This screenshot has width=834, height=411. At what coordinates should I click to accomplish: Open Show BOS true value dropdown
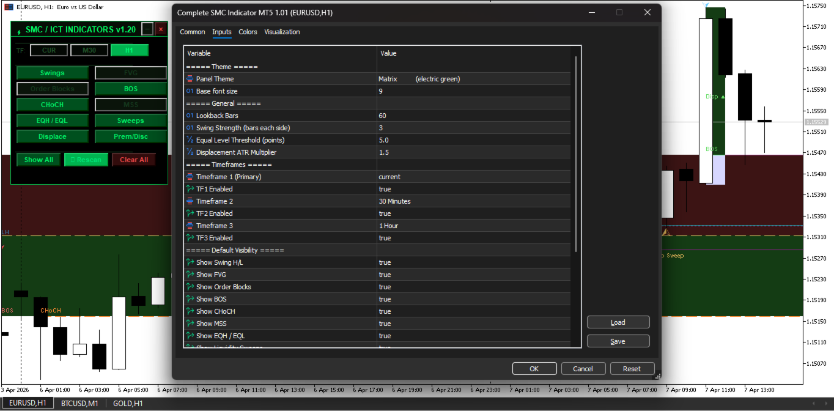[x=474, y=299]
